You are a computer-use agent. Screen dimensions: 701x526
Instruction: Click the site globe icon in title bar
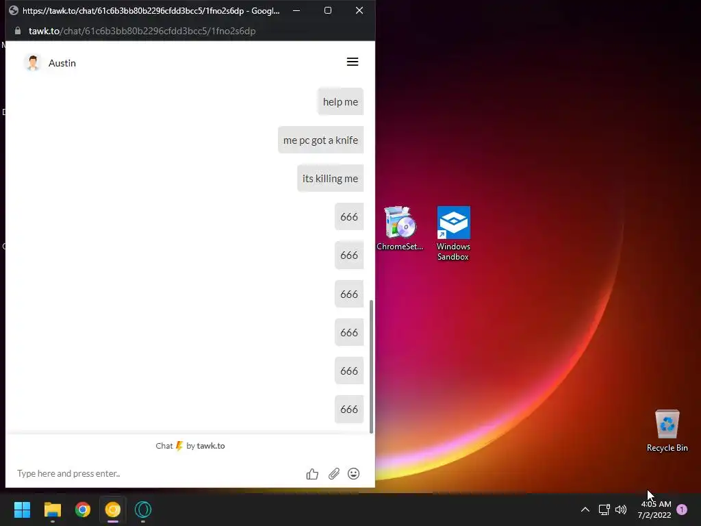click(14, 10)
